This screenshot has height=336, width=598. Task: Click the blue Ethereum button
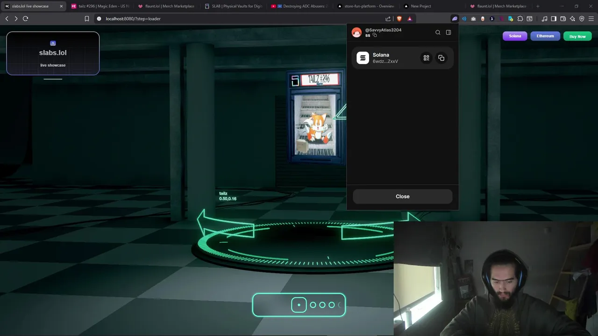(x=545, y=36)
